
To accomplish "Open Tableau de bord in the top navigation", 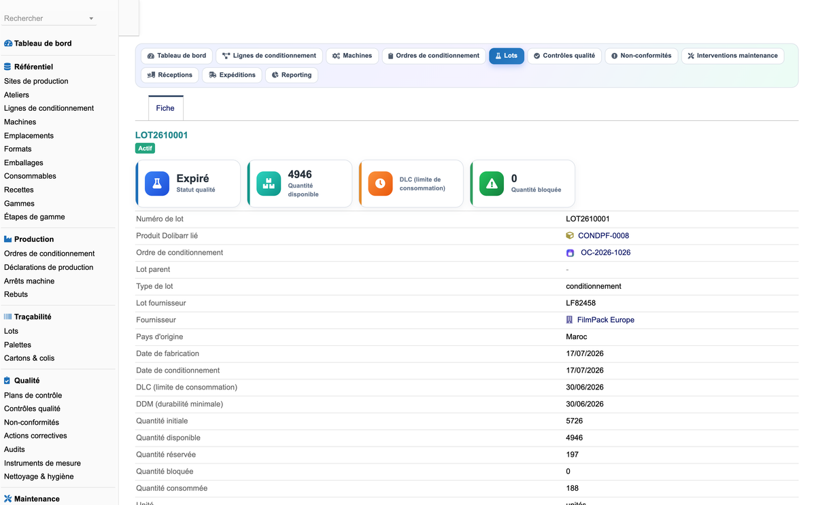I will tap(177, 56).
